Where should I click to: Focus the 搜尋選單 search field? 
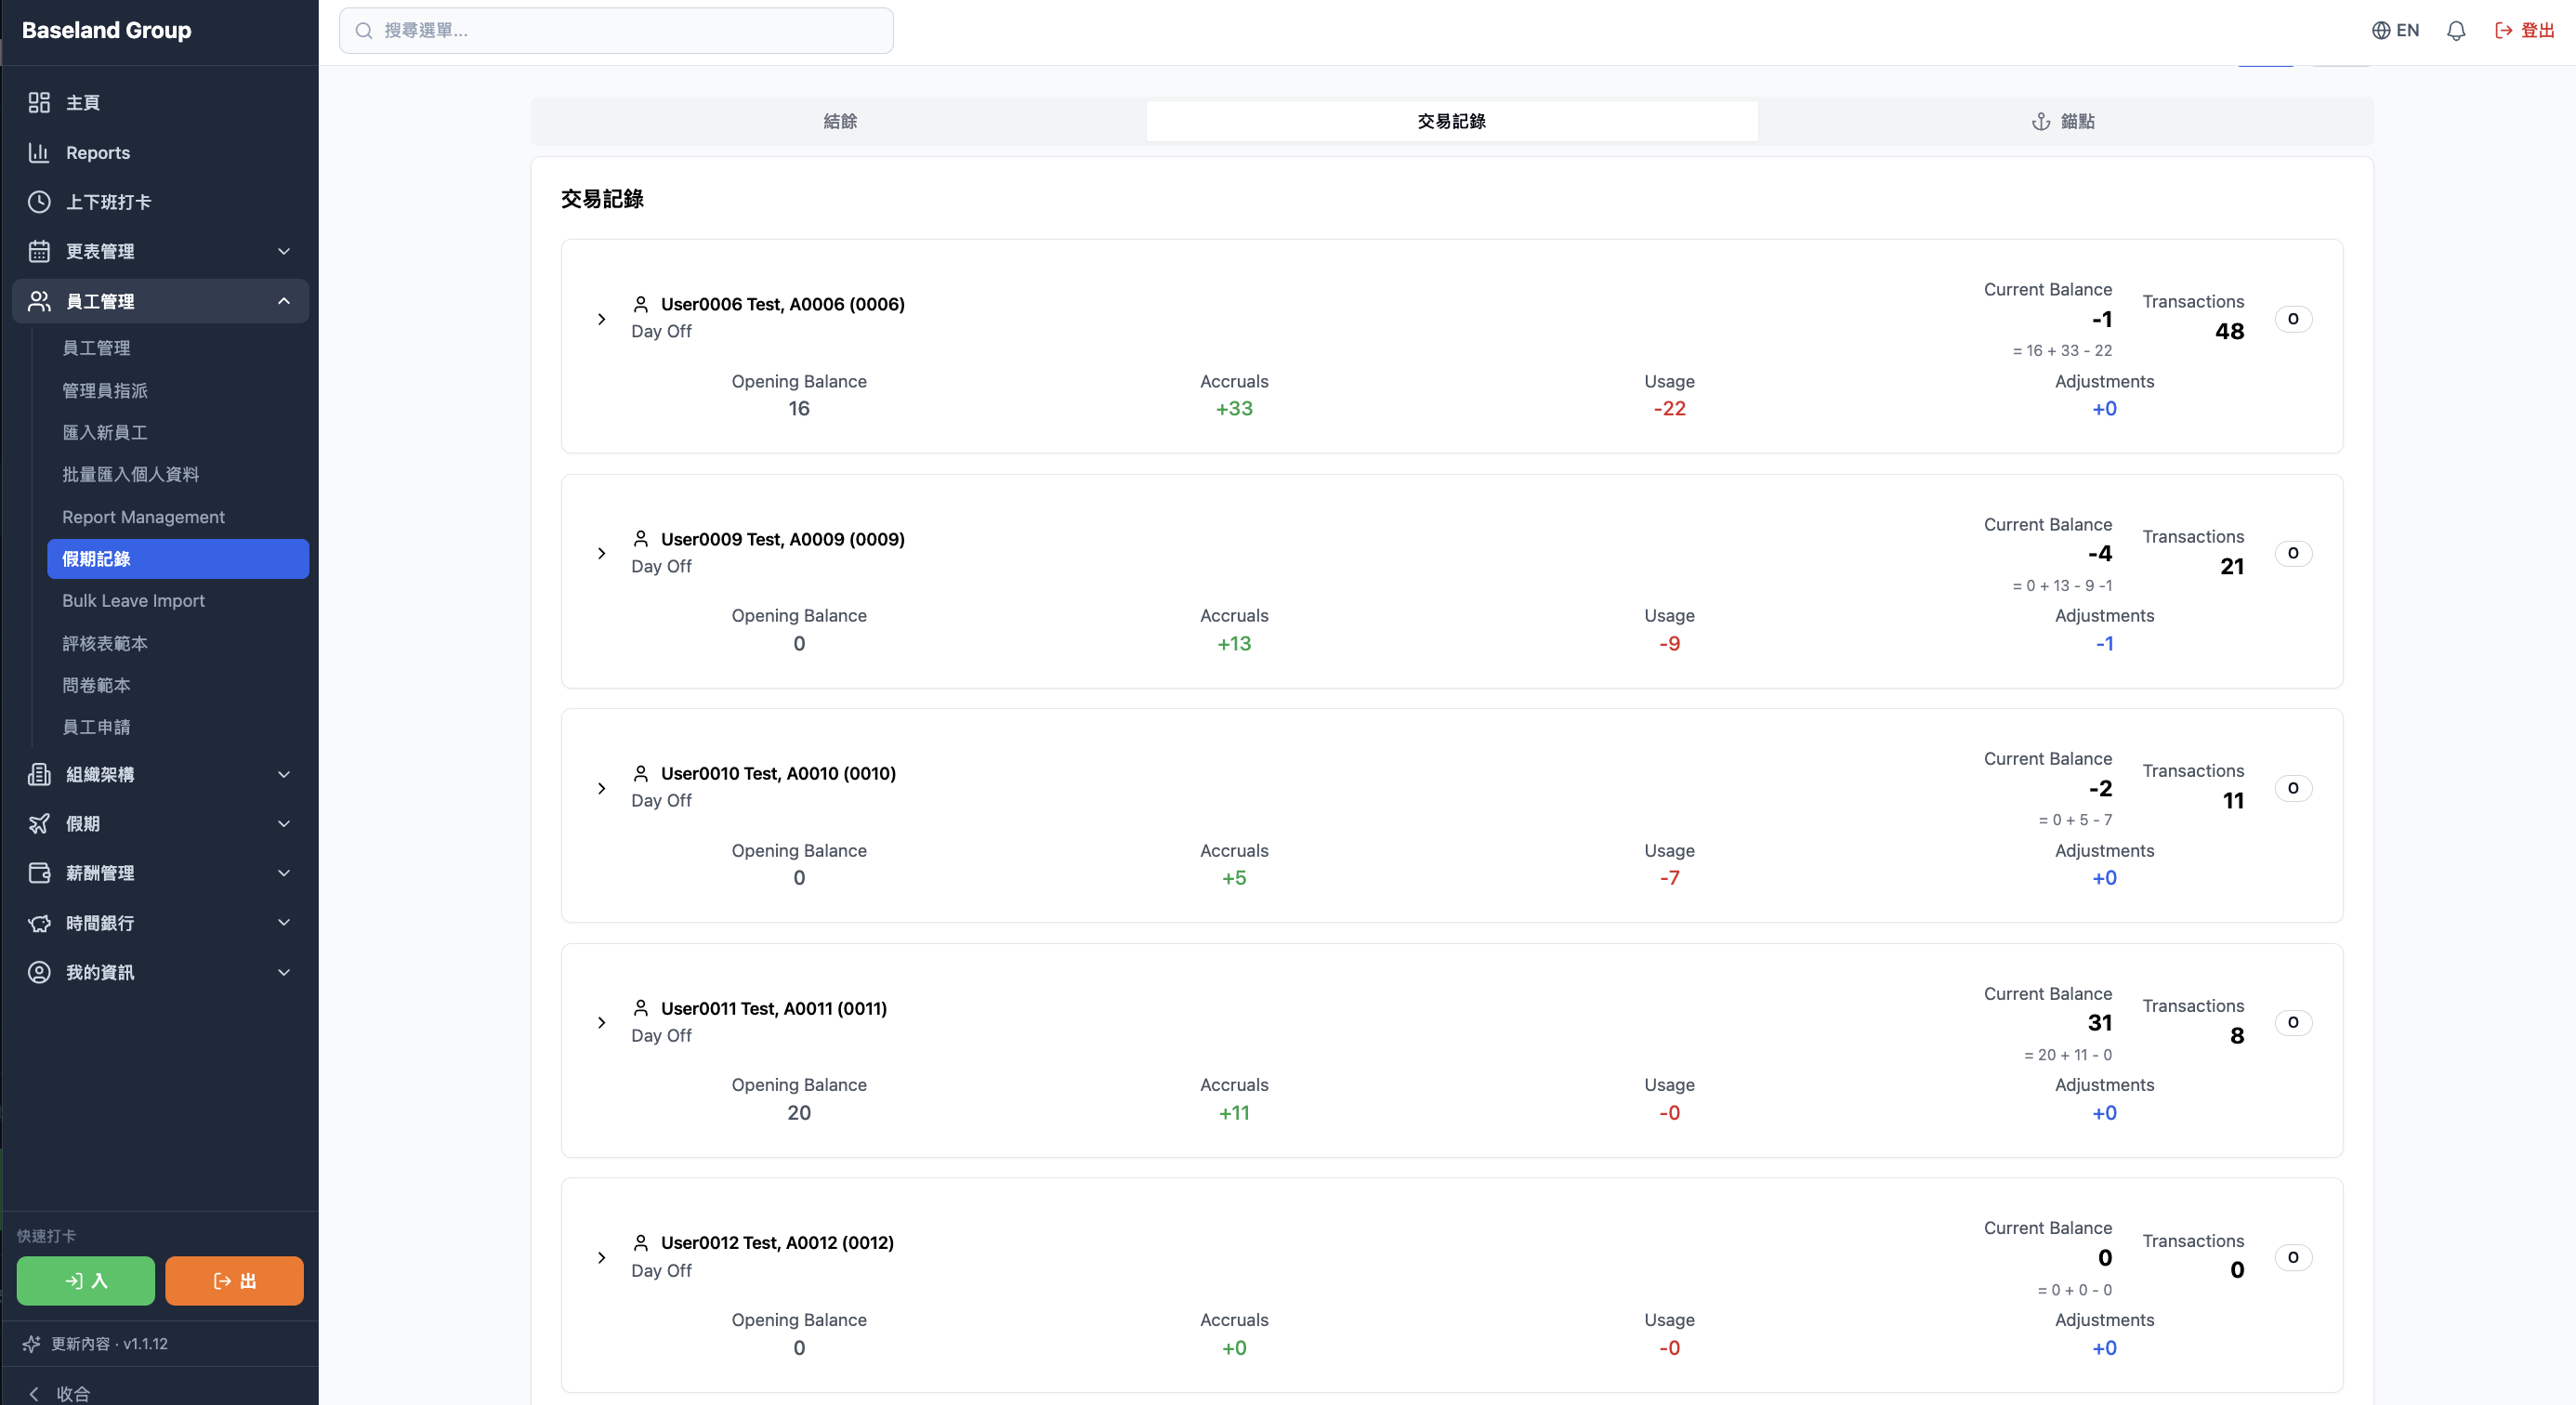(x=616, y=30)
